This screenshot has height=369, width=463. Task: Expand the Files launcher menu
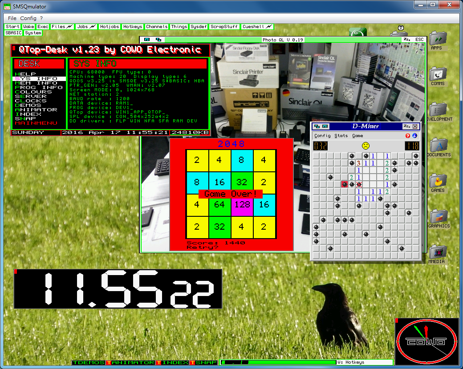click(x=62, y=27)
